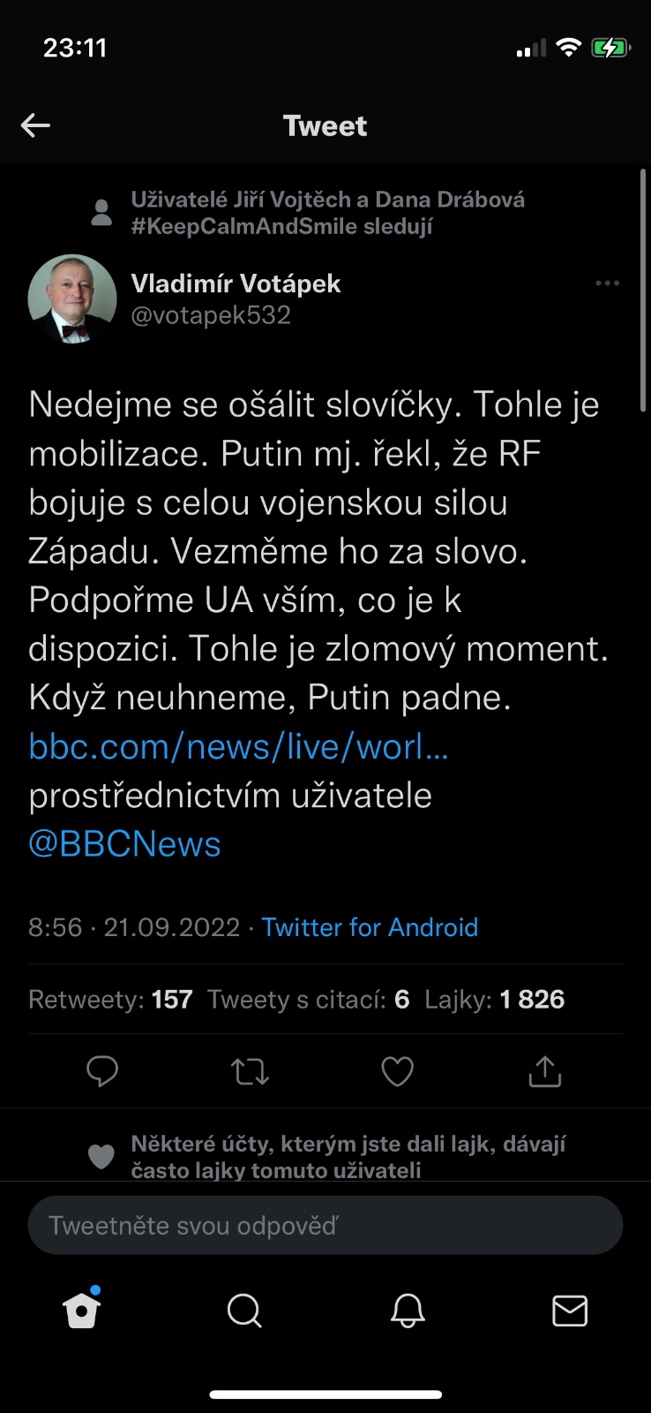Open Vladimír Votápek's profile picture
The height and width of the screenshot is (1413, 651).
[72, 299]
